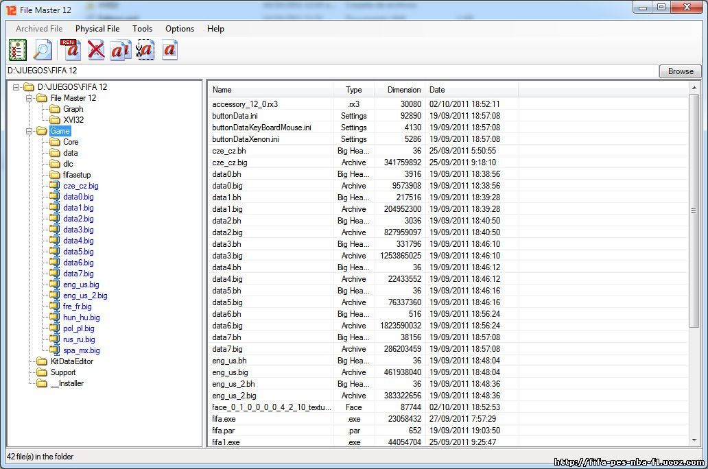Collapse the D:\JUEGOS\FIFA 12 root node
708x469 pixels.
point(16,87)
